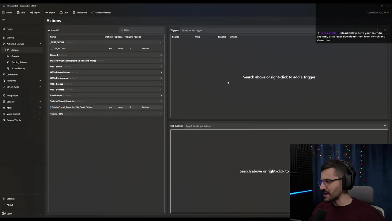Sort by the Queue column header

[138, 37]
